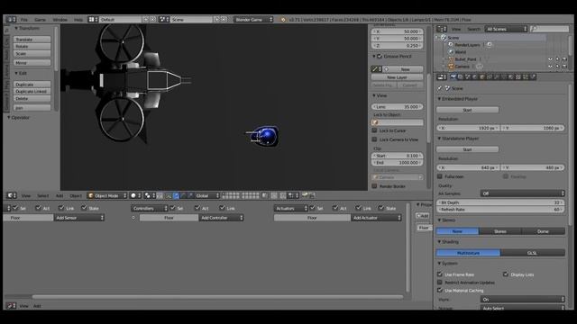Adjust the Bit Depth slider
This screenshot has width=577, height=324.
(500, 202)
